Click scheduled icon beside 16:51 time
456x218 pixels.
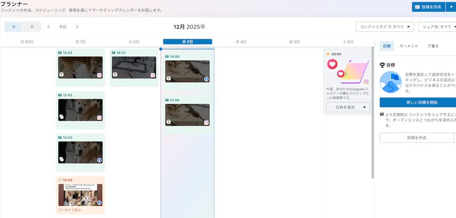[113, 52]
